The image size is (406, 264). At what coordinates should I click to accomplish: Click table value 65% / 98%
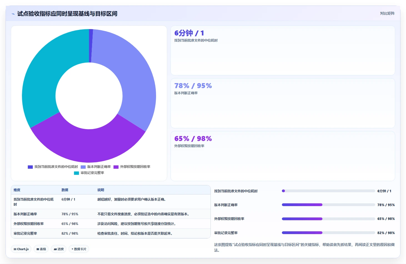coord(70,224)
